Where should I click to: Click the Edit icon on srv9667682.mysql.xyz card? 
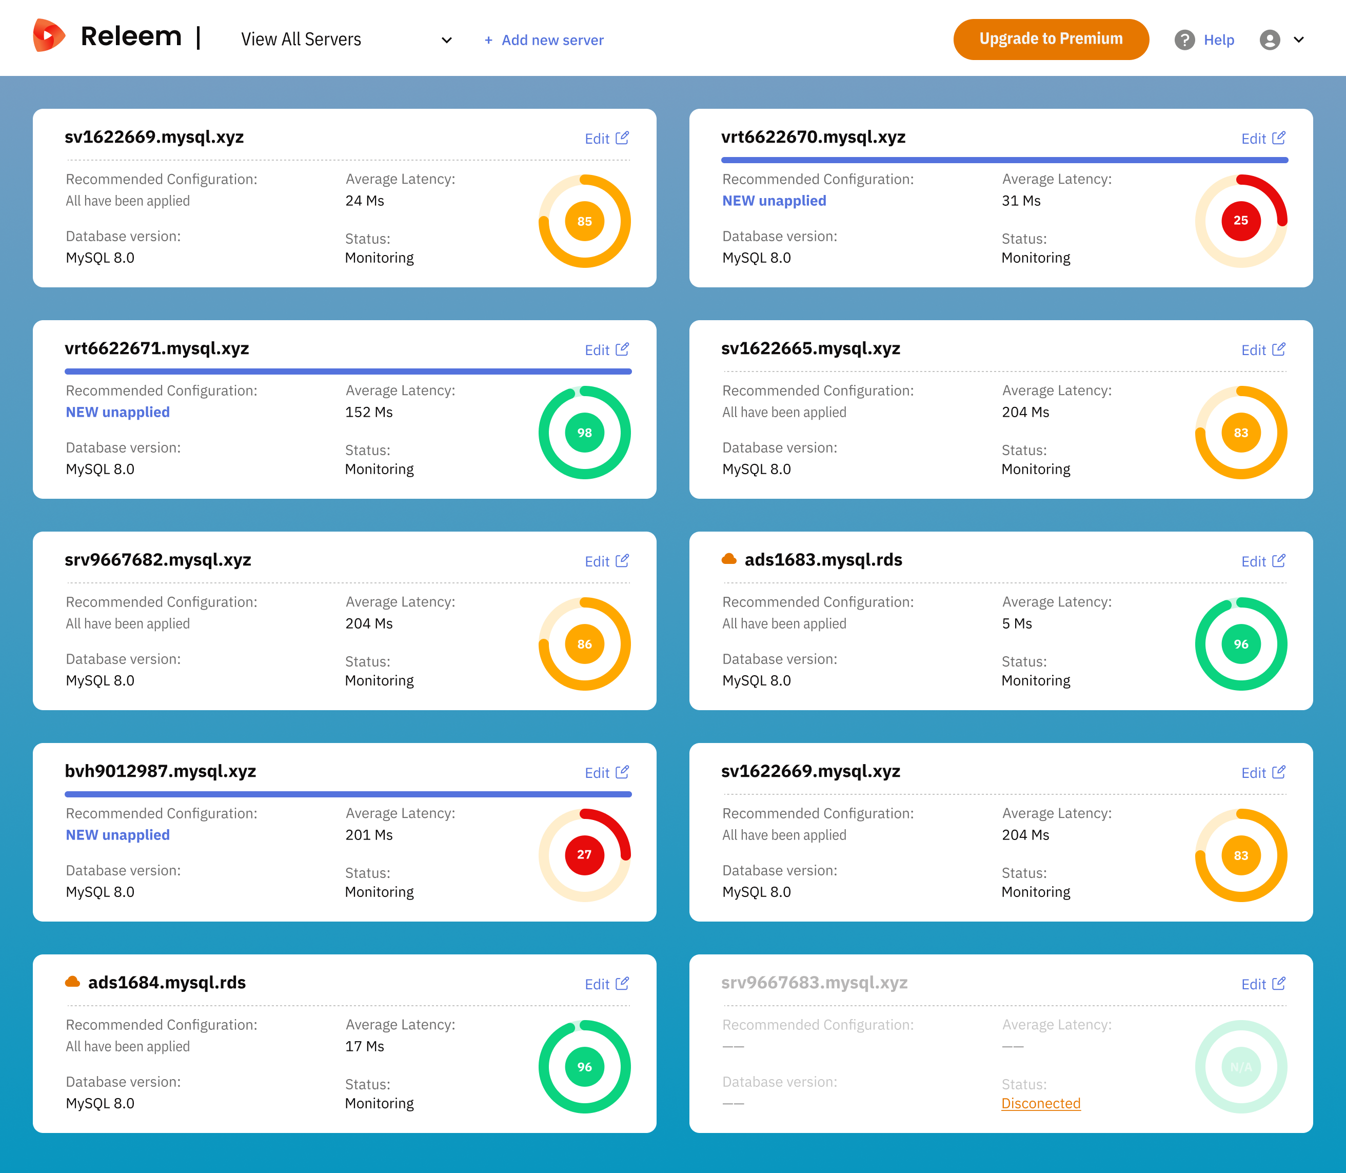(x=623, y=560)
